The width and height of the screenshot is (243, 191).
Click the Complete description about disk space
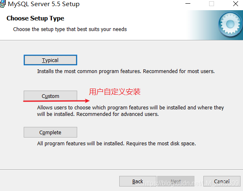(116, 144)
